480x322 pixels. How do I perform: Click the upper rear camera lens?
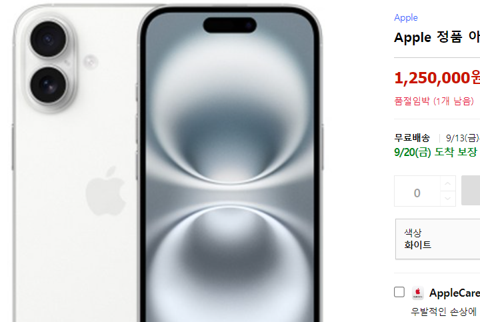pos(48,39)
